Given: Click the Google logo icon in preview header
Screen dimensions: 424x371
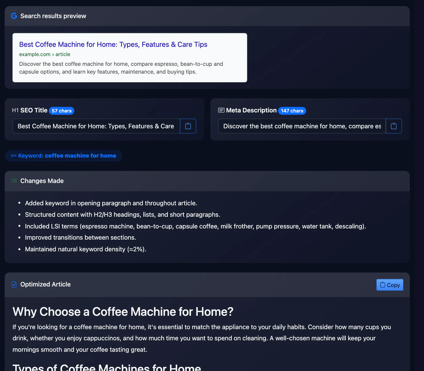Looking at the screenshot, I should pyautogui.click(x=14, y=16).
